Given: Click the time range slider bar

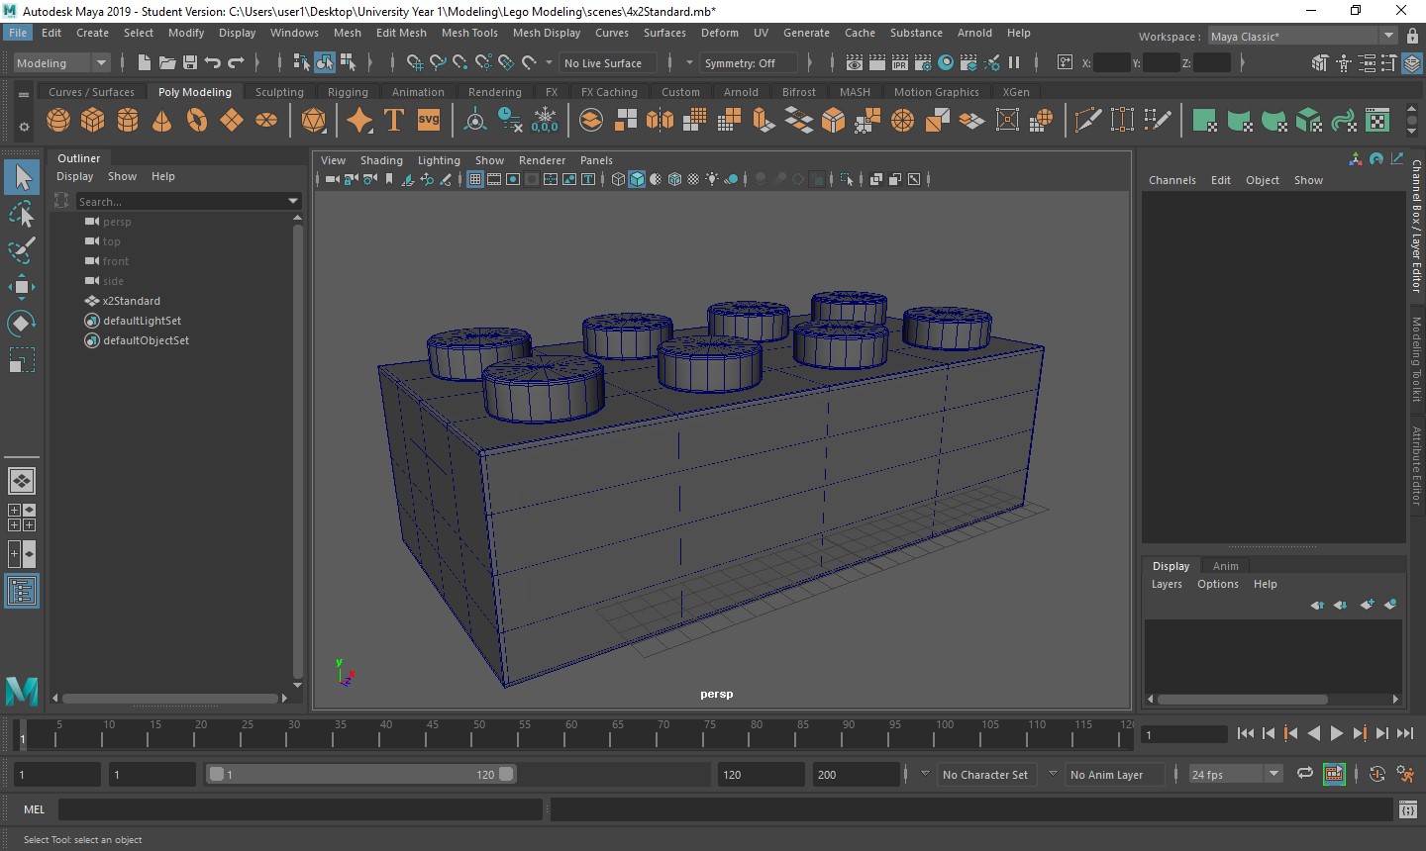Looking at the screenshot, I should point(360,774).
